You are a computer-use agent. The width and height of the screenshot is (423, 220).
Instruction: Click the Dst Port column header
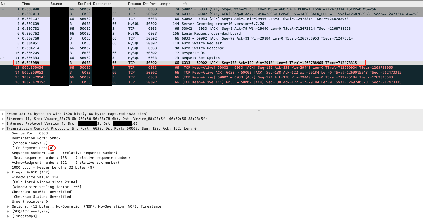point(150,4)
